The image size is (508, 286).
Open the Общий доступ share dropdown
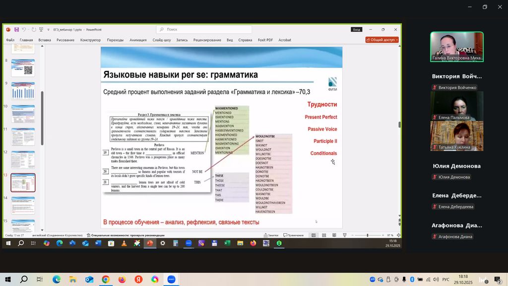(382, 40)
